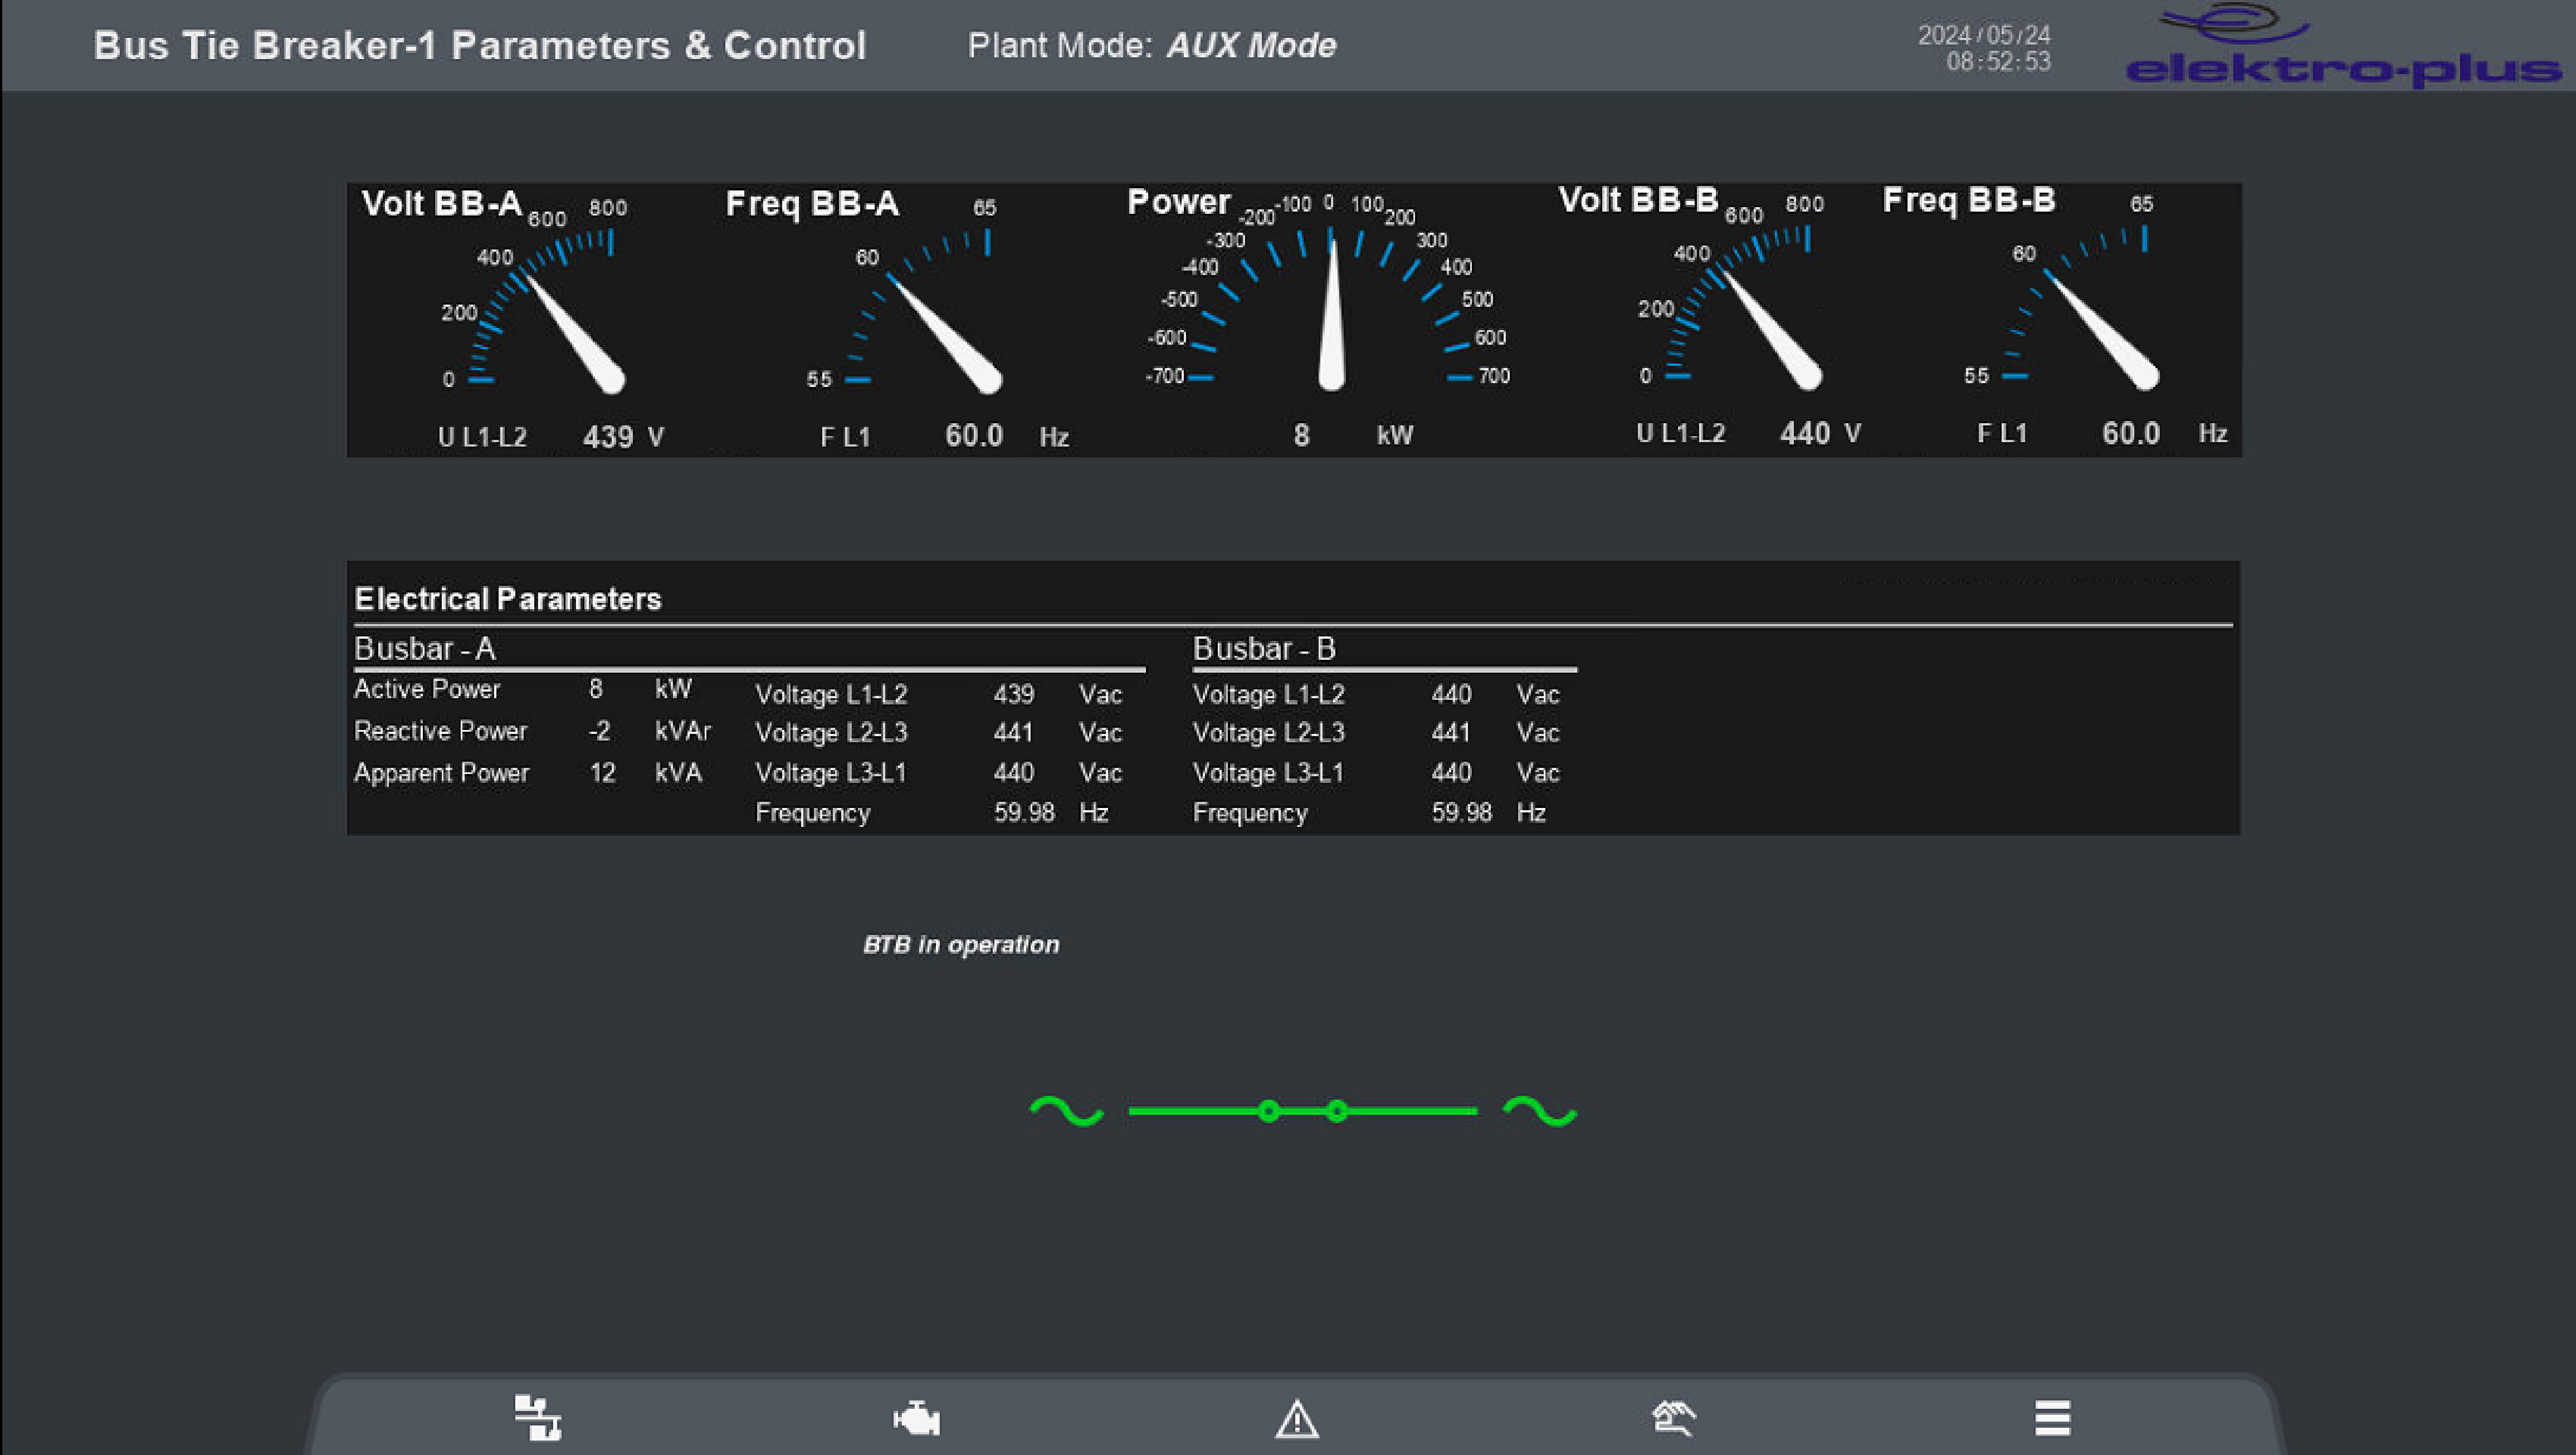Click the right green busbar sine symbol
The height and width of the screenshot is (1455, 2576).
tap(1540, 1111)
